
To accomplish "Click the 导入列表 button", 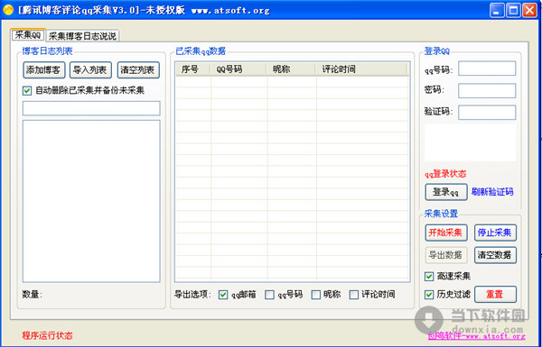I will tap(90, 70).
